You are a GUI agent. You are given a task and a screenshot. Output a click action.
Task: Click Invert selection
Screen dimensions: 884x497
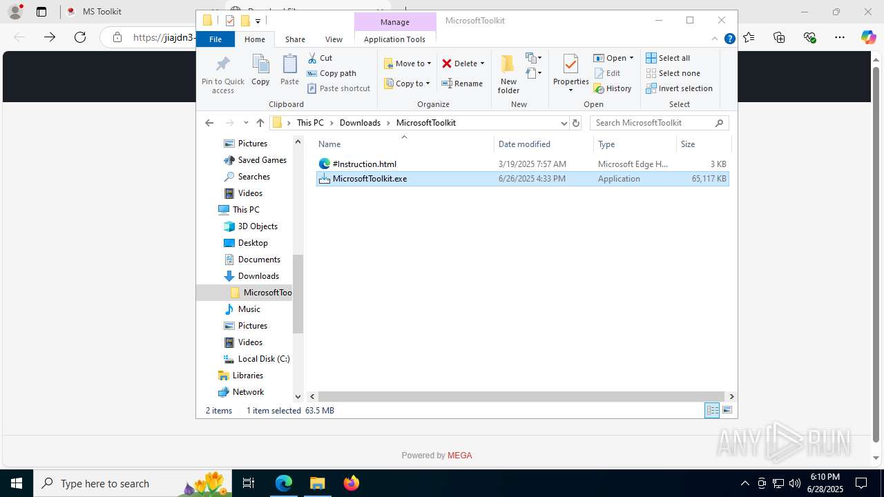679,88
